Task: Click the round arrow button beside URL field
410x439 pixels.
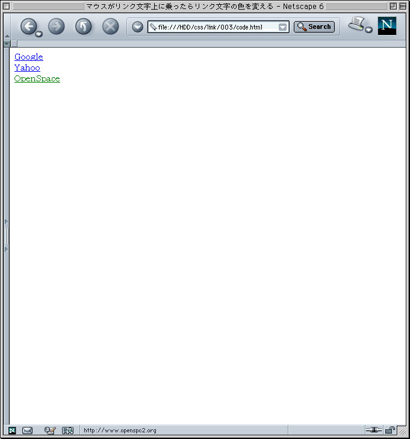Action: [x=137, y=27]
